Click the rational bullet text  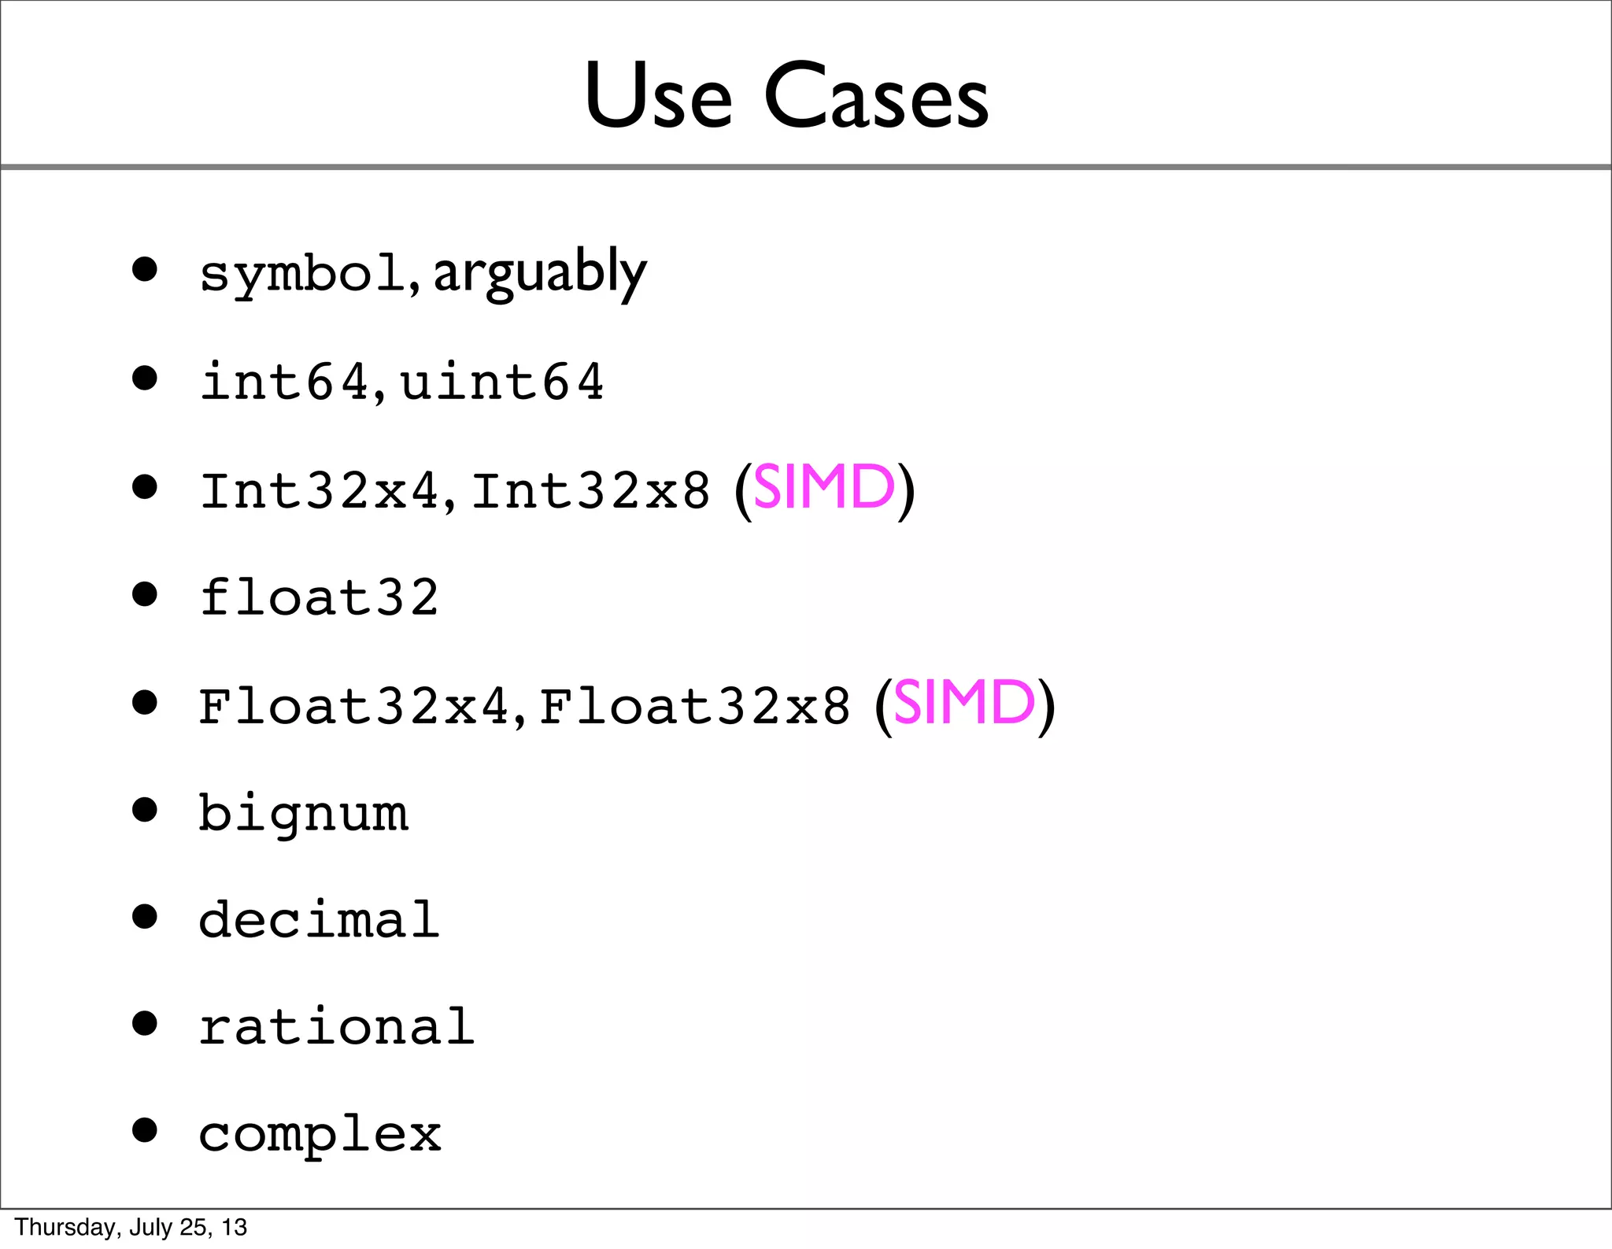(337, 1027)
